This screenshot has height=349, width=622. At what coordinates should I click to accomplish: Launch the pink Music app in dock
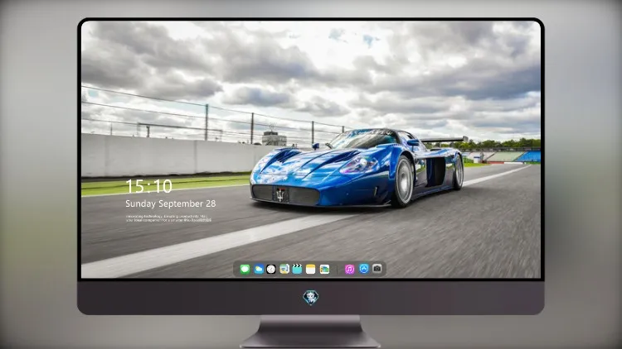pyautogui.click(x=349, y=270)
